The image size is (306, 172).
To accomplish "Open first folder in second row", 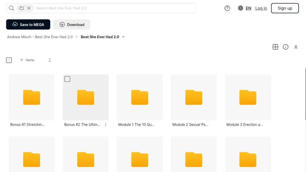I will 32,159.
